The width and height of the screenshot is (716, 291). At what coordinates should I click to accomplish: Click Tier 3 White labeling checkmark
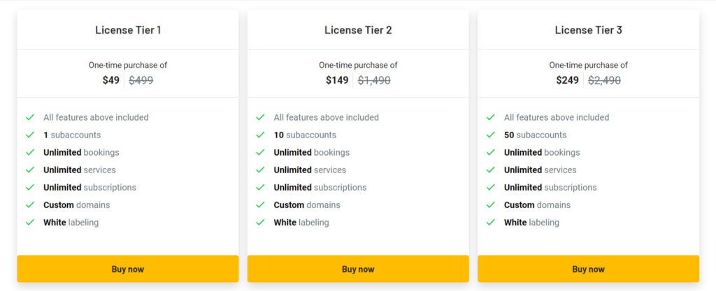point(491,222)
